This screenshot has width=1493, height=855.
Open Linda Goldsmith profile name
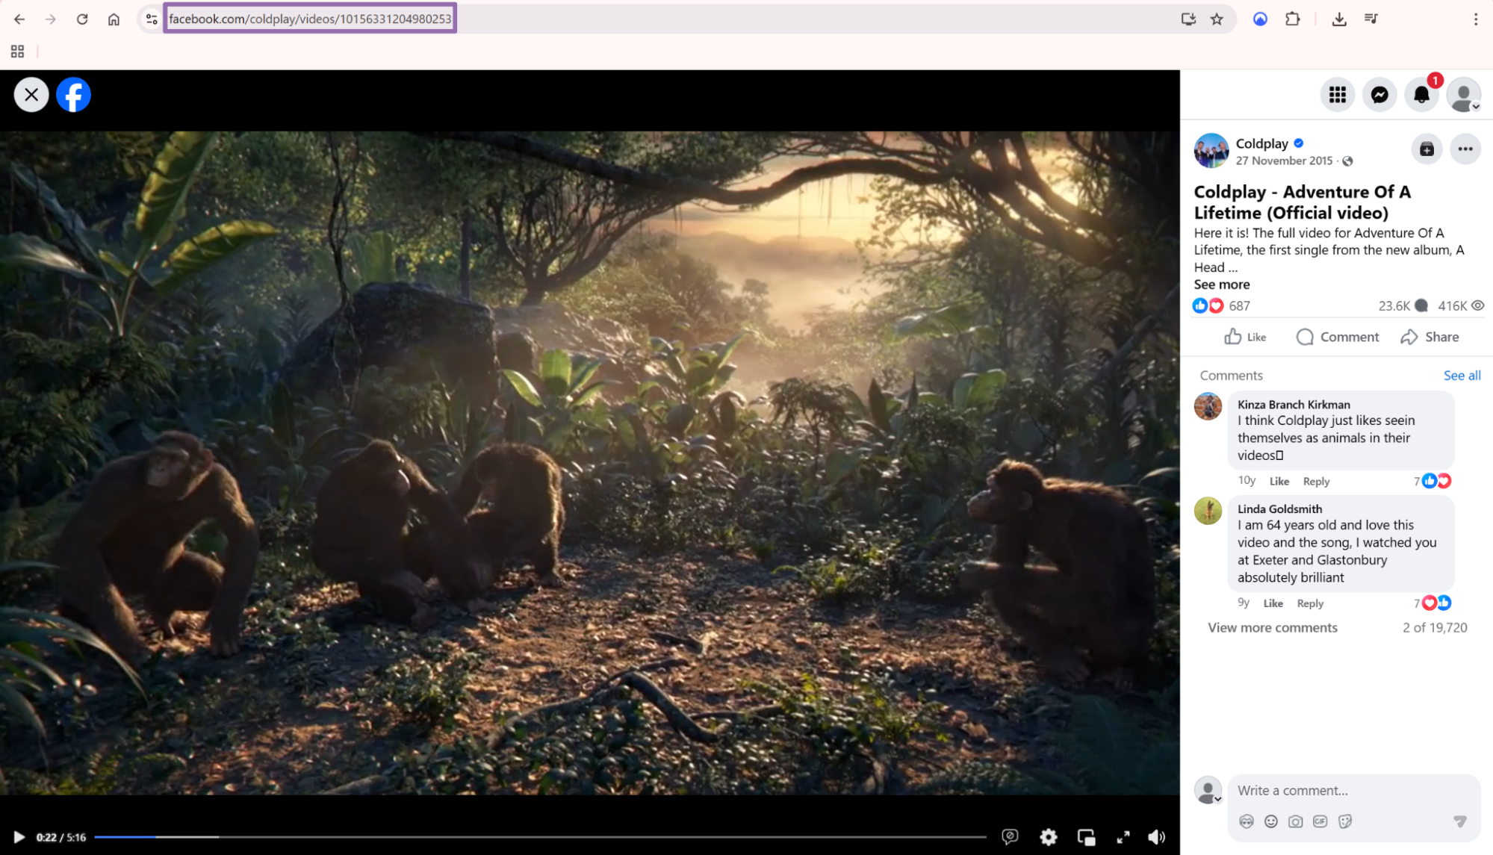coord(1279,509)
